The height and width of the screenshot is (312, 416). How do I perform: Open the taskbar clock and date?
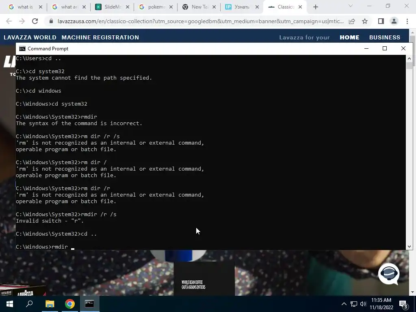(381, 304)
